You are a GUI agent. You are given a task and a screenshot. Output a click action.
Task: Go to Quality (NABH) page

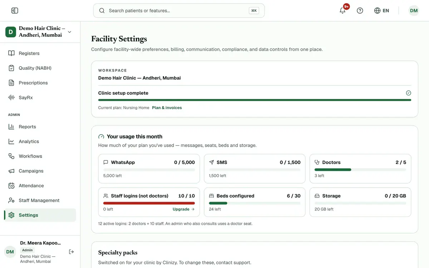40,68
